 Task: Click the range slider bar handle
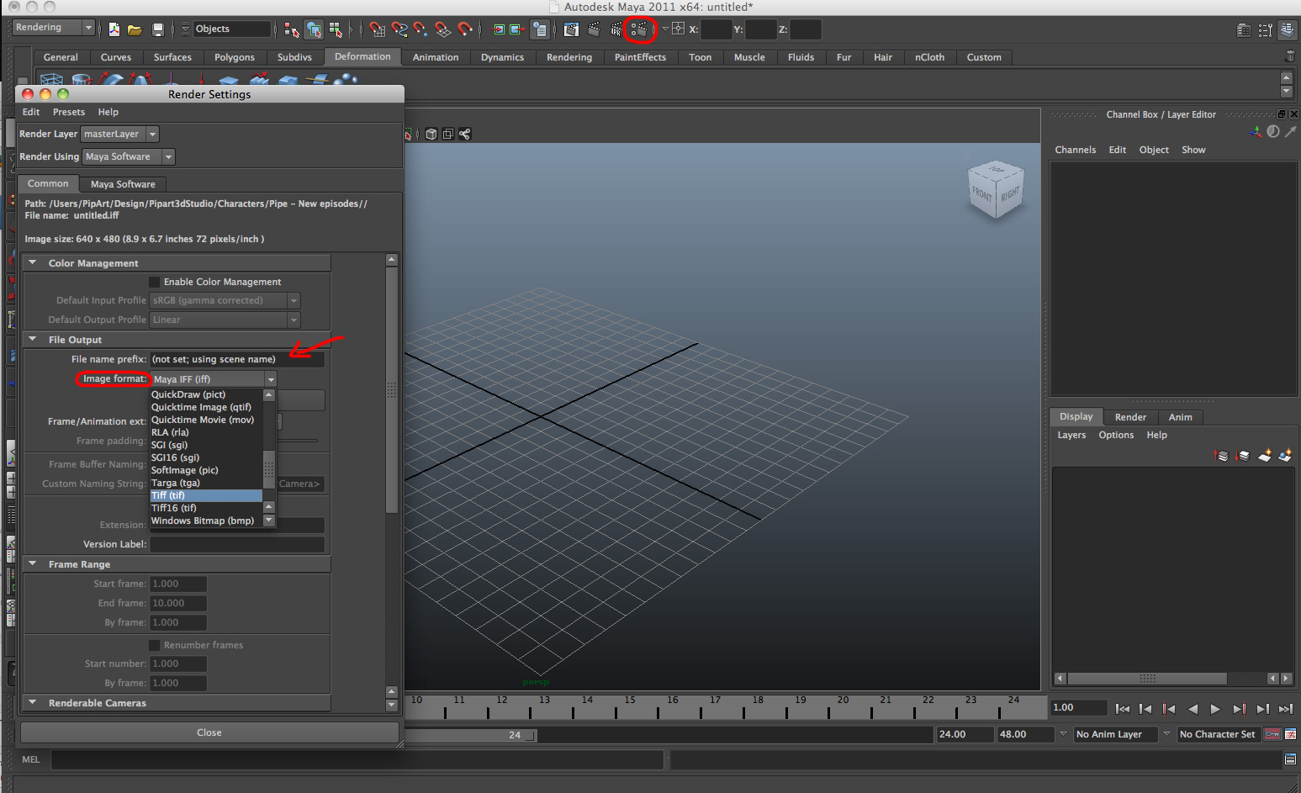pyautogui.click(x=529, y=735)
